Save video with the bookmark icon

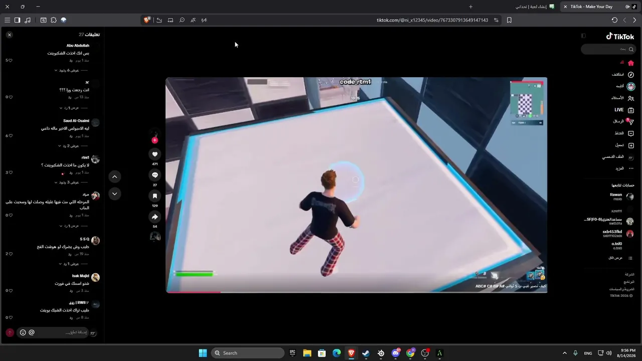155,196
